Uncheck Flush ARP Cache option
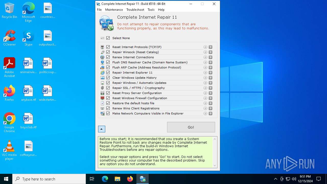The image size is (327, 184). click(x=108, y=67)
